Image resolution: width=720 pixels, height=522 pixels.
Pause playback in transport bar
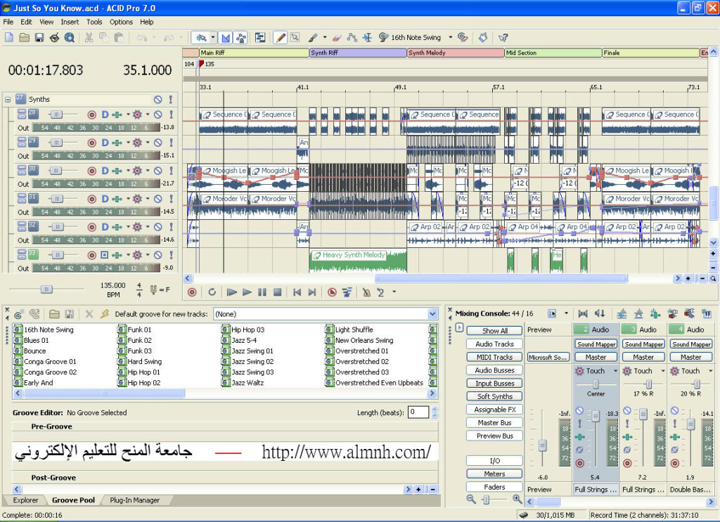pos(262,292)
